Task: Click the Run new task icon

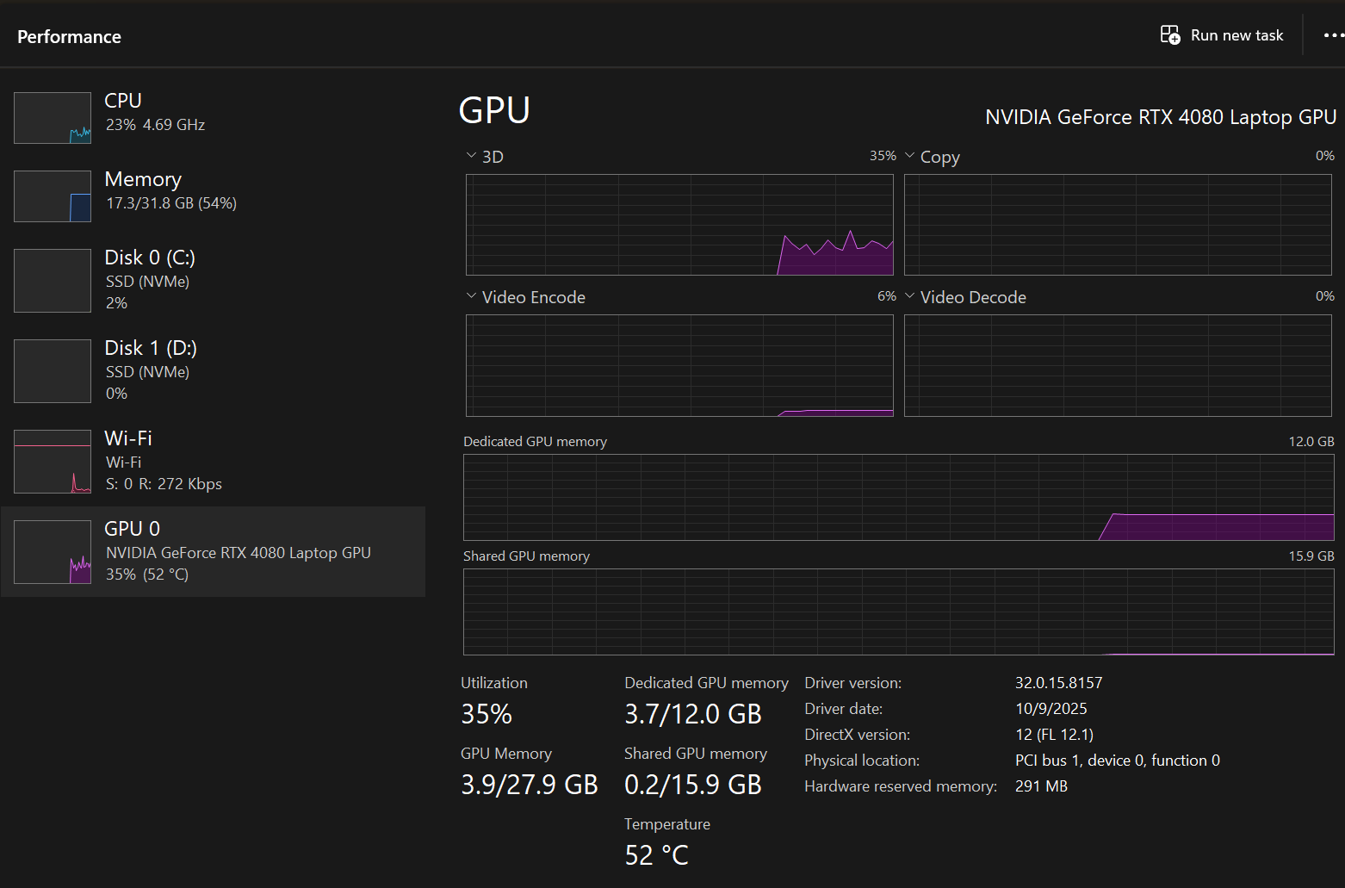Action: click(1169, 35)
